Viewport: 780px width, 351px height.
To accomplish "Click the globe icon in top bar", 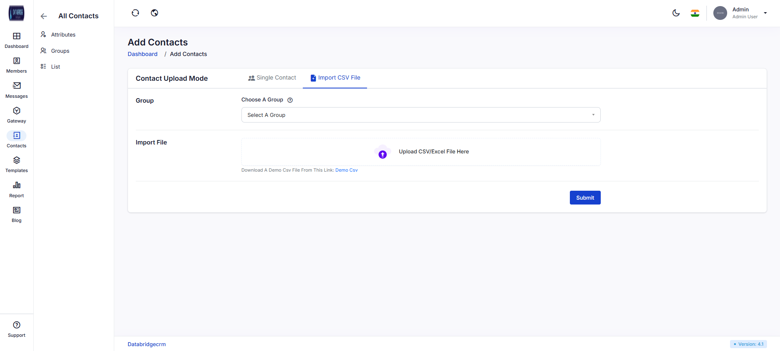I will (154, 13).
